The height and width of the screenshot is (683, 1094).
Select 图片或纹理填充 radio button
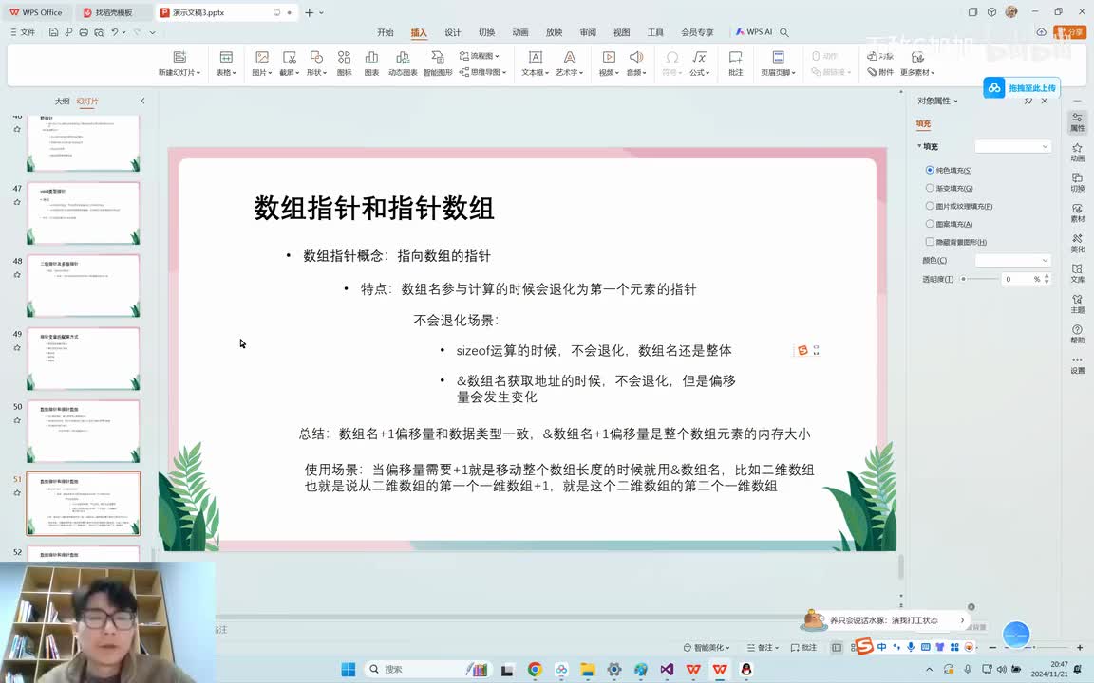tap(930, 206)
